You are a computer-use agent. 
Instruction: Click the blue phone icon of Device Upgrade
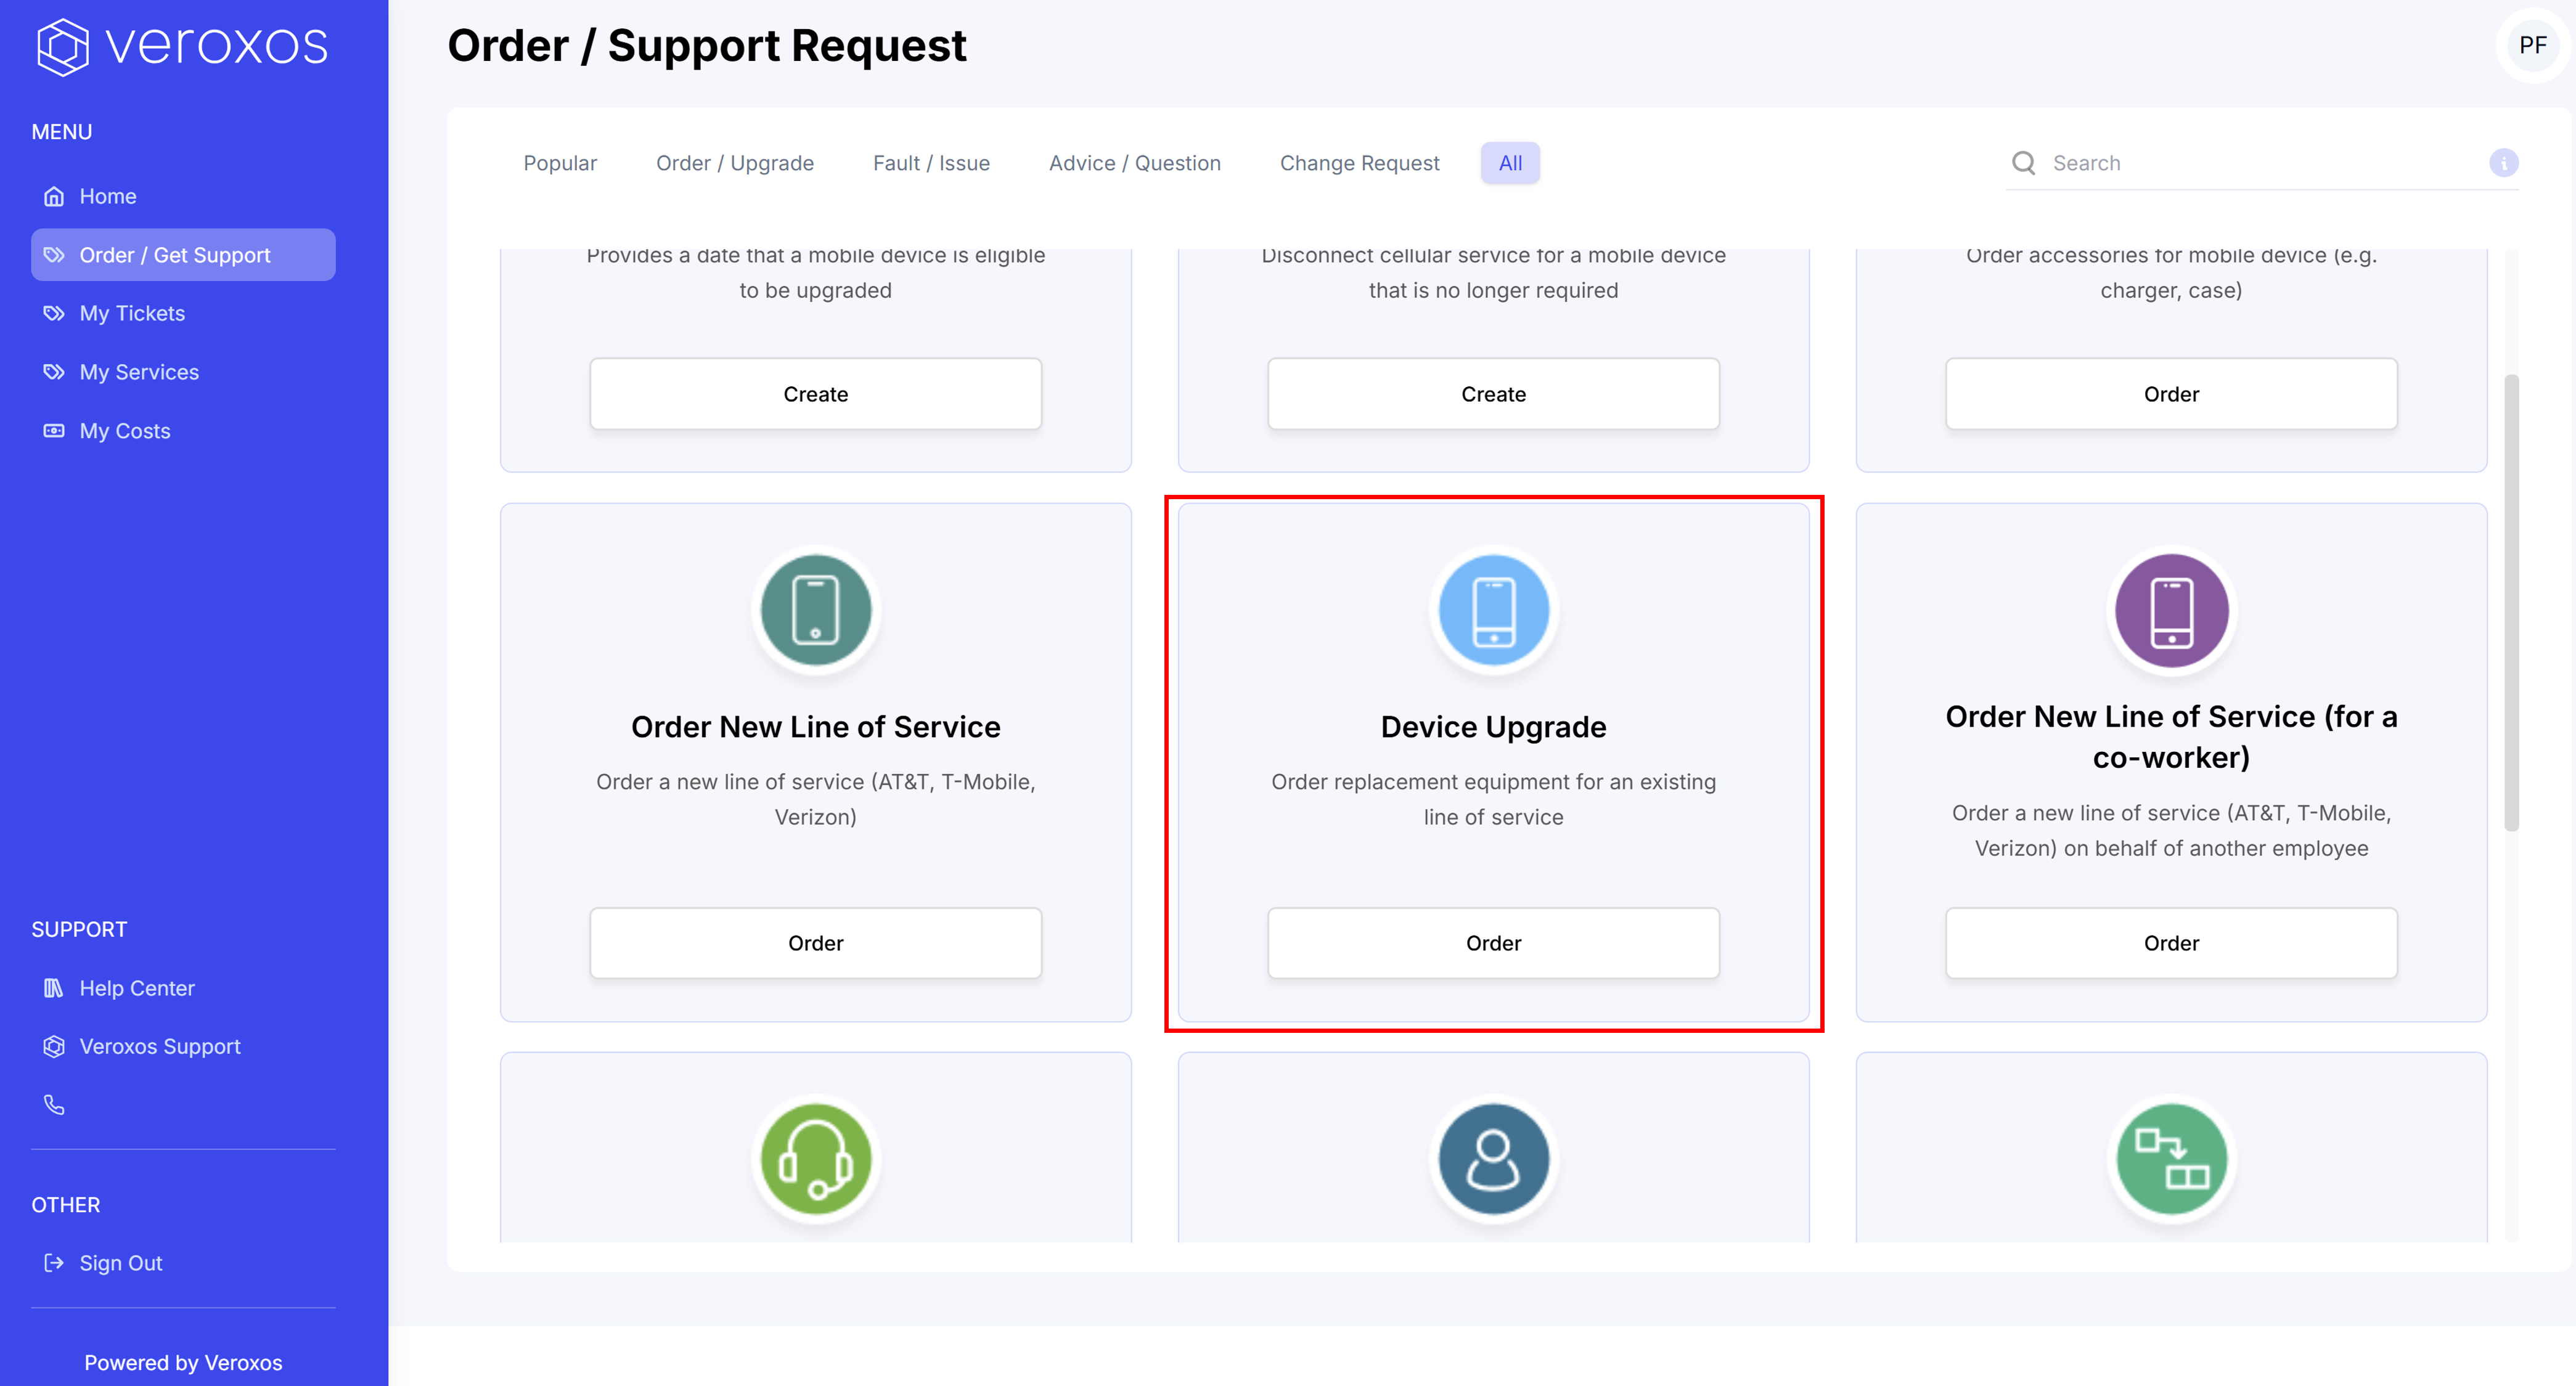pos(1493,610)
